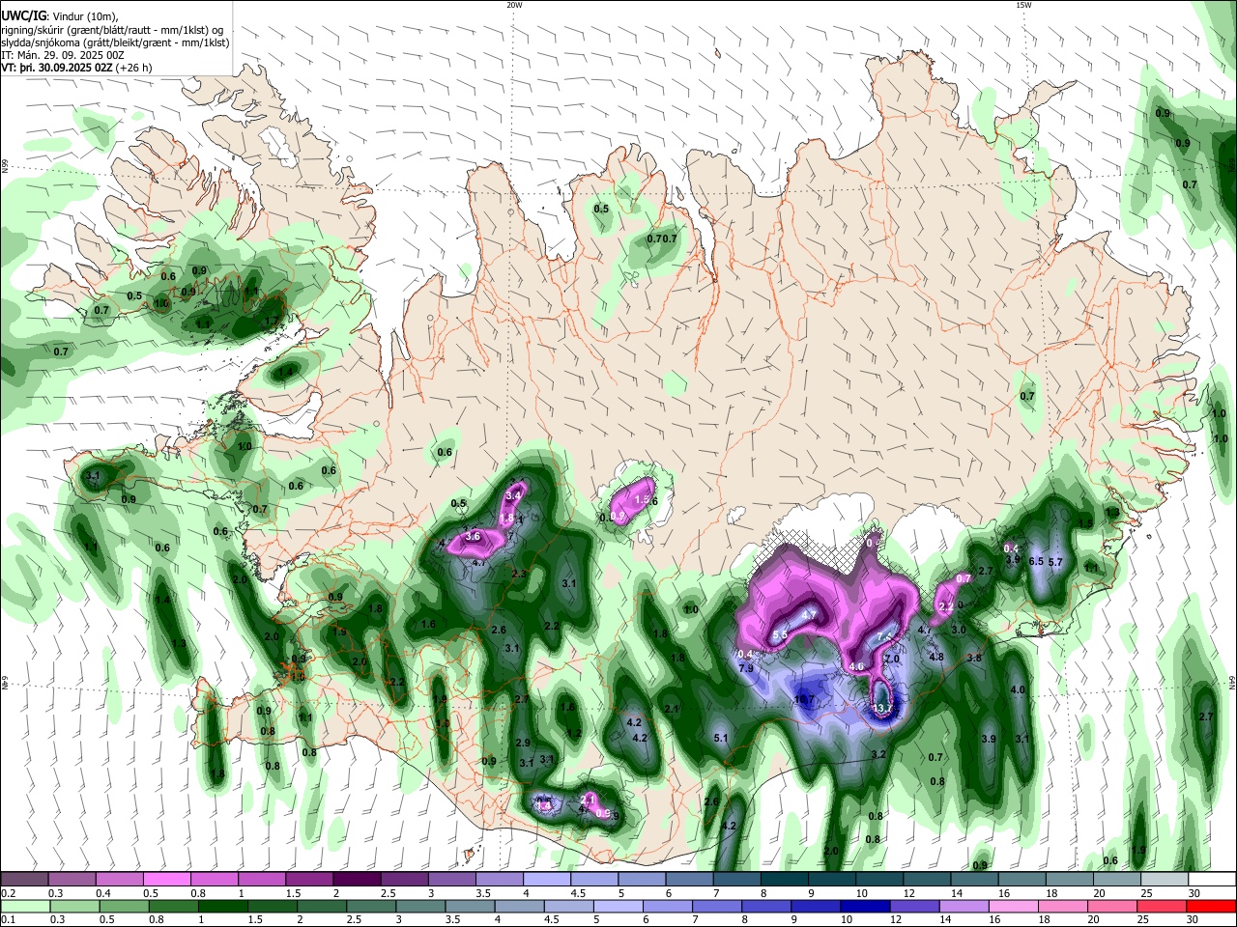Click the '3.8' value near the coast road
The height and width of the screenshot is (927, 1237).
pyautogui.click(x=974, y=658)
